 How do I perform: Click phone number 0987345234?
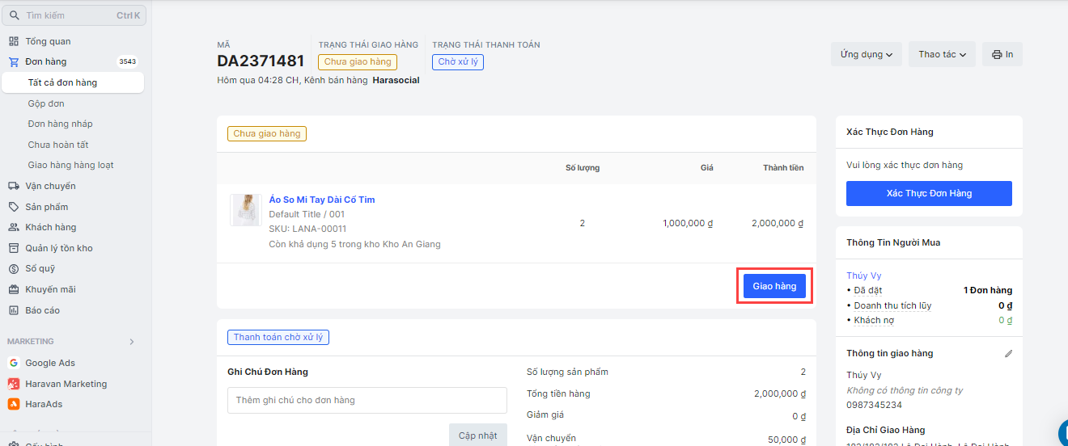pos(874,405)
